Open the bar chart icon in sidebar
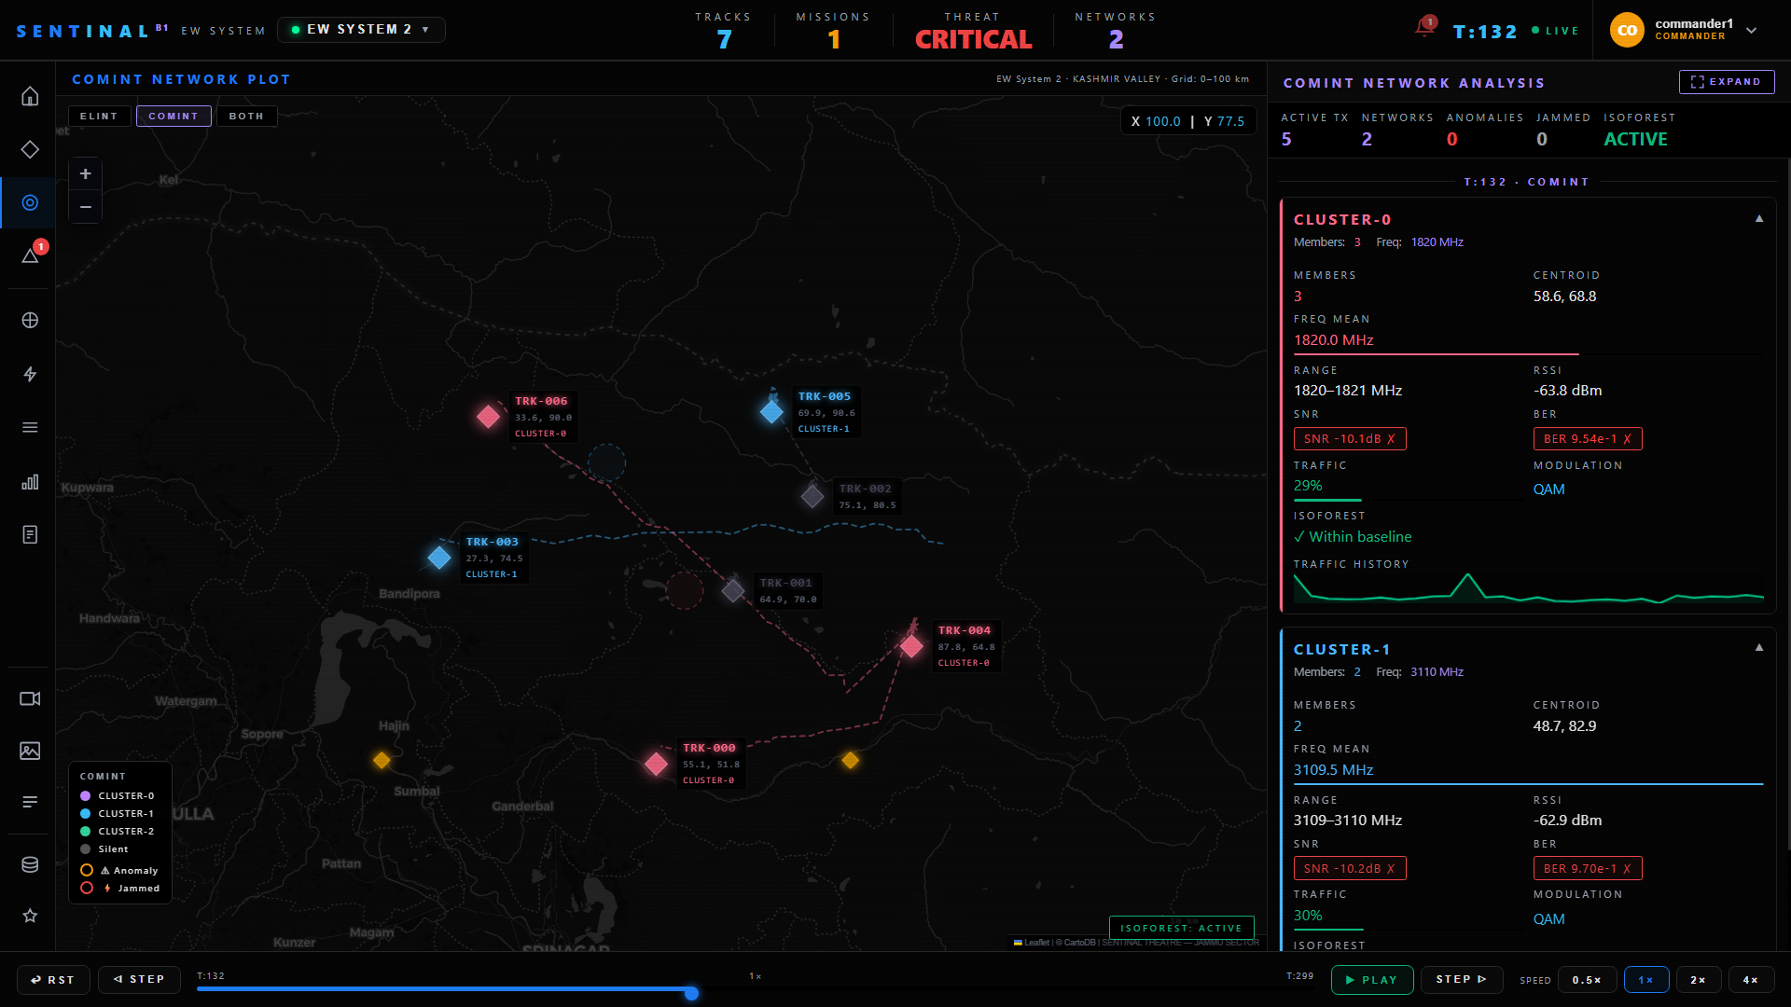 click(30, 481)
